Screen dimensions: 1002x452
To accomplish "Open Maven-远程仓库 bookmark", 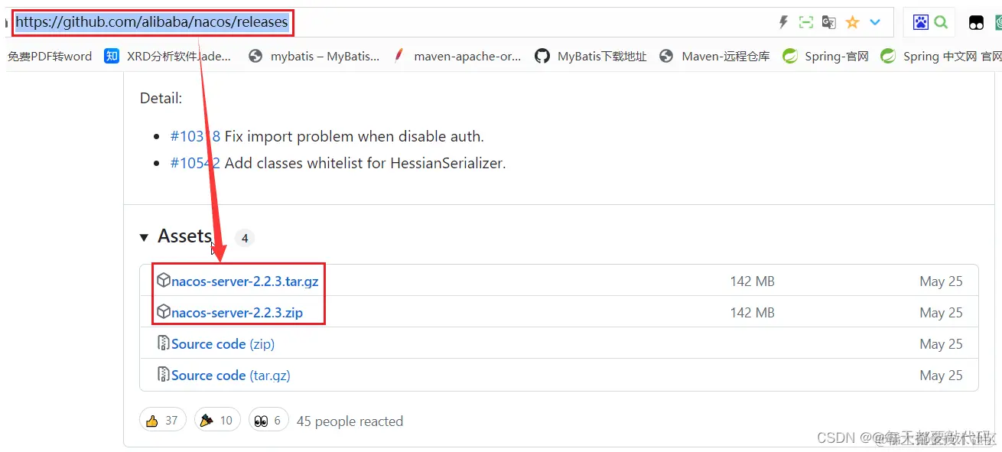I will tap(726, 56).
